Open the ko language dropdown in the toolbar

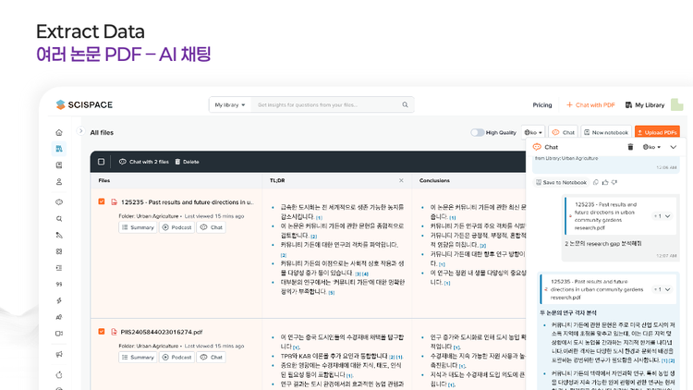533,133
